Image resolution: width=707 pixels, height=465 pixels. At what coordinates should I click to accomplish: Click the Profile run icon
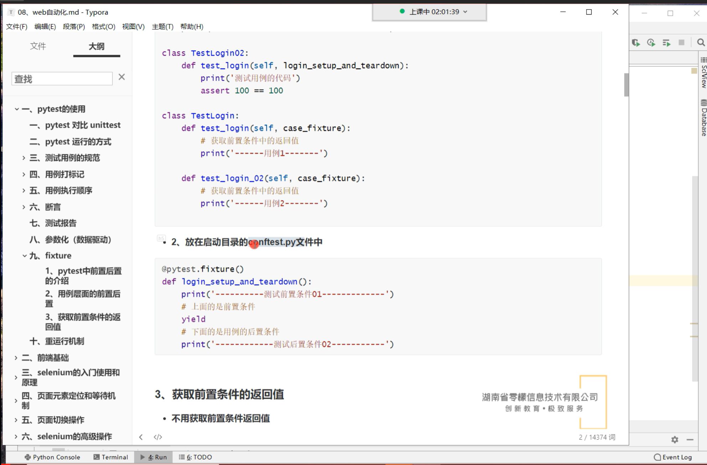coord(651,43)
